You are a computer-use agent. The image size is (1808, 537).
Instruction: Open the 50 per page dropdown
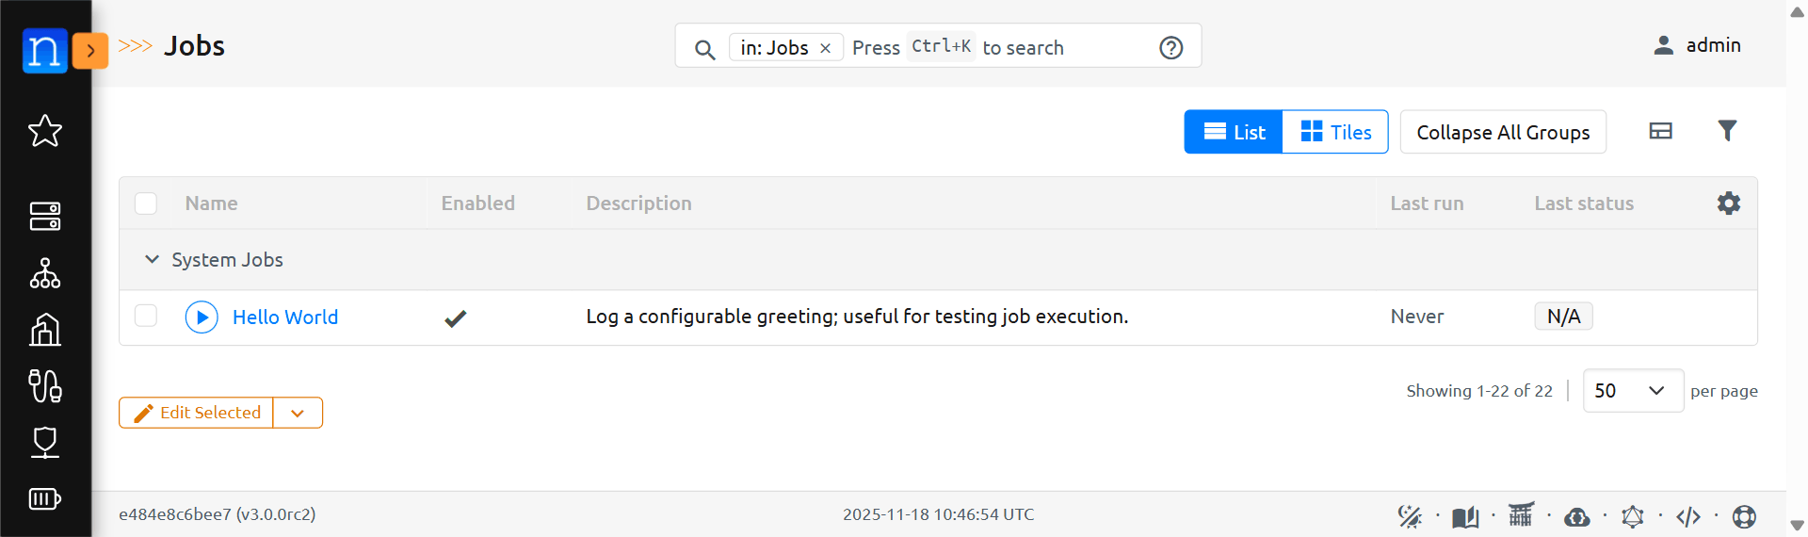pyautogui.click(x=1632, y=391)
